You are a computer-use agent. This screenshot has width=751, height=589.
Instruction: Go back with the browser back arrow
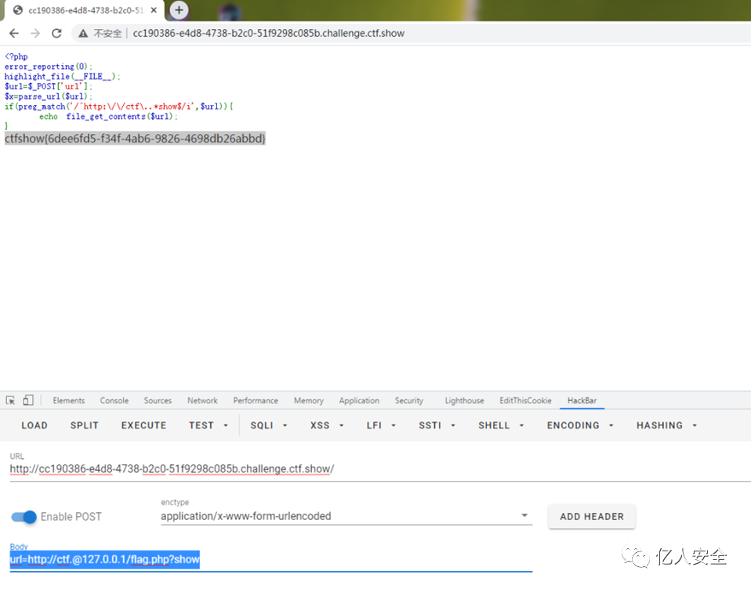[x=14, y=33]
